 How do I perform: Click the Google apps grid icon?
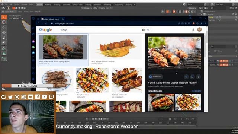coord(193,30)
